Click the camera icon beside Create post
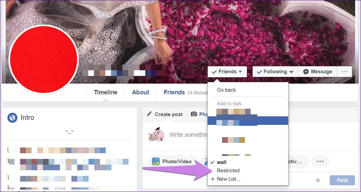 194,114
